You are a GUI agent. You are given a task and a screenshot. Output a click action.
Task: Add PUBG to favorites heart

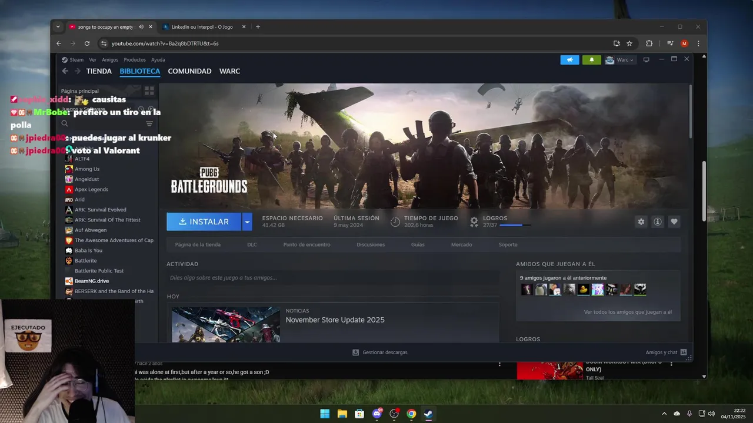[674, 221]
